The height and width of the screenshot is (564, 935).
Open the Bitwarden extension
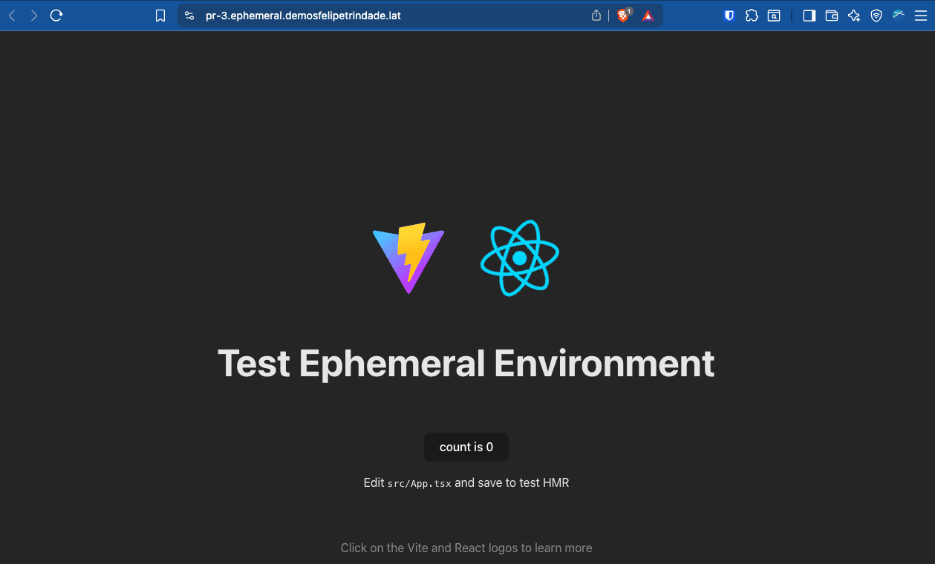click(729, 16)
